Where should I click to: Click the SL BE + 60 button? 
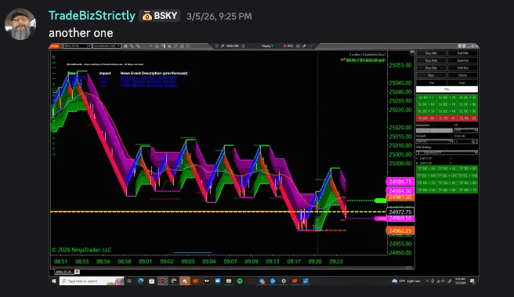click(426, 104)
